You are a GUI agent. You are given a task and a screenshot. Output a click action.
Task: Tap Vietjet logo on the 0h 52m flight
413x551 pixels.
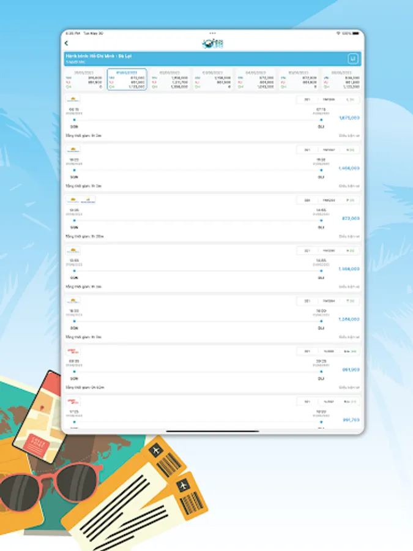[x=73, y=351]
